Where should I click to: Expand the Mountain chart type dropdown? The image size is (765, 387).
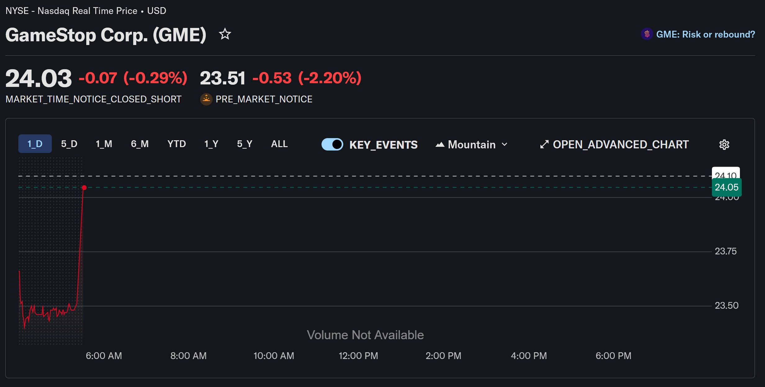tap(472, 145)
